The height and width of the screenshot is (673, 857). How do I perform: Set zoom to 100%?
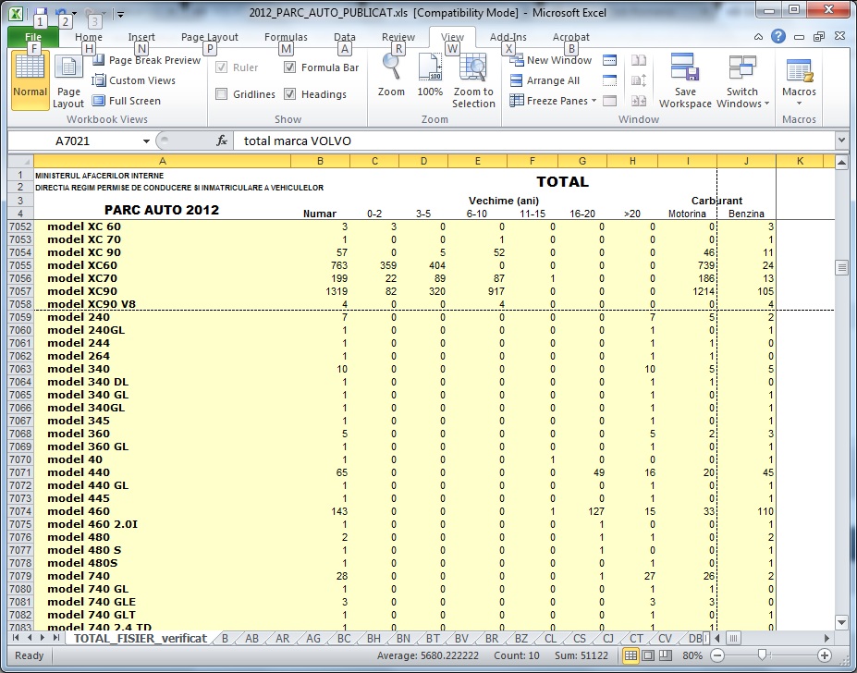point(430,77)
